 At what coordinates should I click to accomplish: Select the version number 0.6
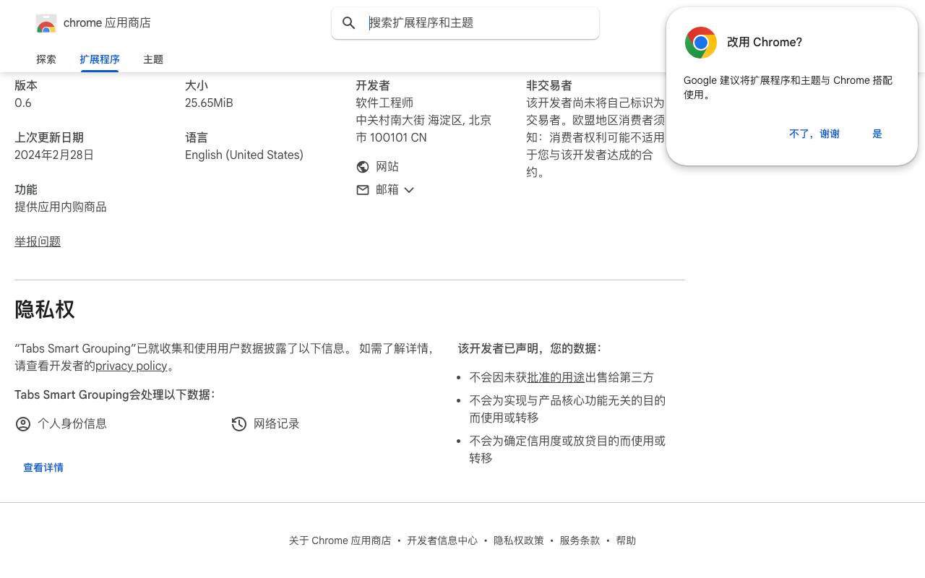coord(23,103)
